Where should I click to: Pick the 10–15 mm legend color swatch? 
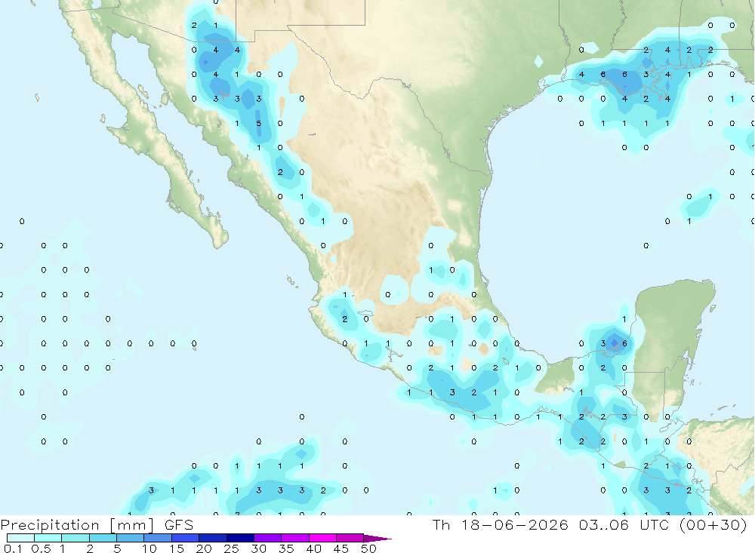pyautogui.click(x=158, y=538)
